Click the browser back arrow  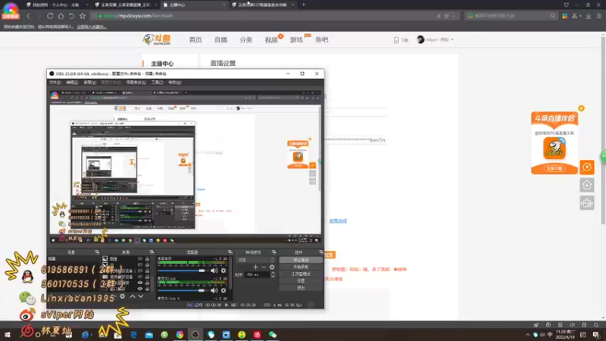[29, 16]
